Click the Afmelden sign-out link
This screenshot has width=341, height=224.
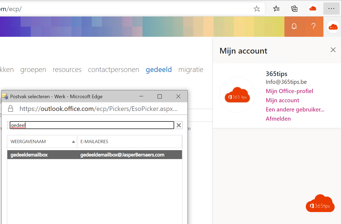click(278, 119)
